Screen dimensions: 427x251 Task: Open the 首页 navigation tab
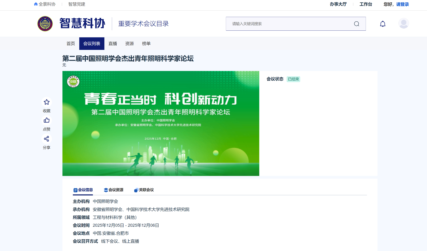(x=71, y=43)
